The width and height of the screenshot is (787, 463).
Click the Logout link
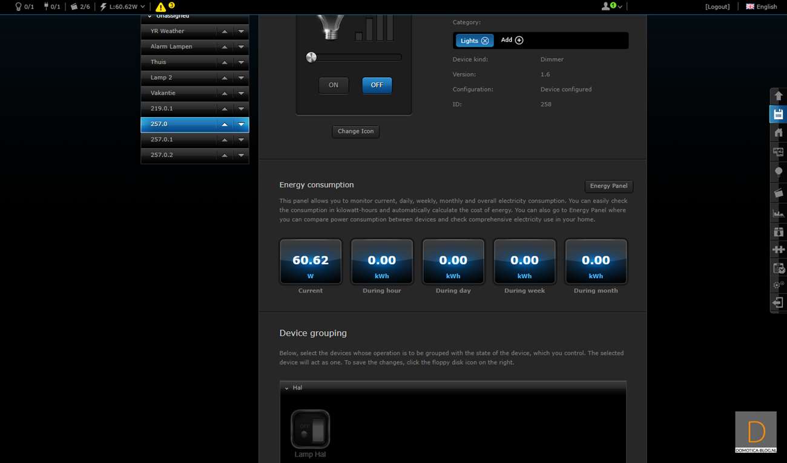717,7
